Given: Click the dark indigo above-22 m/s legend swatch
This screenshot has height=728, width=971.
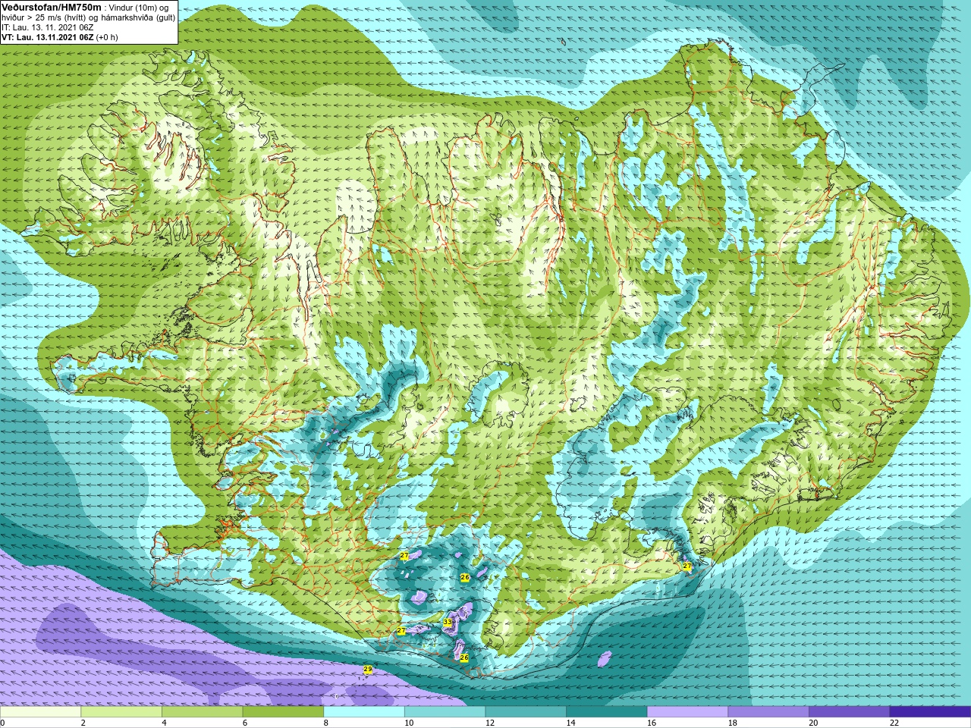Looking at the screenshot, I should click(x=930, y=712).
